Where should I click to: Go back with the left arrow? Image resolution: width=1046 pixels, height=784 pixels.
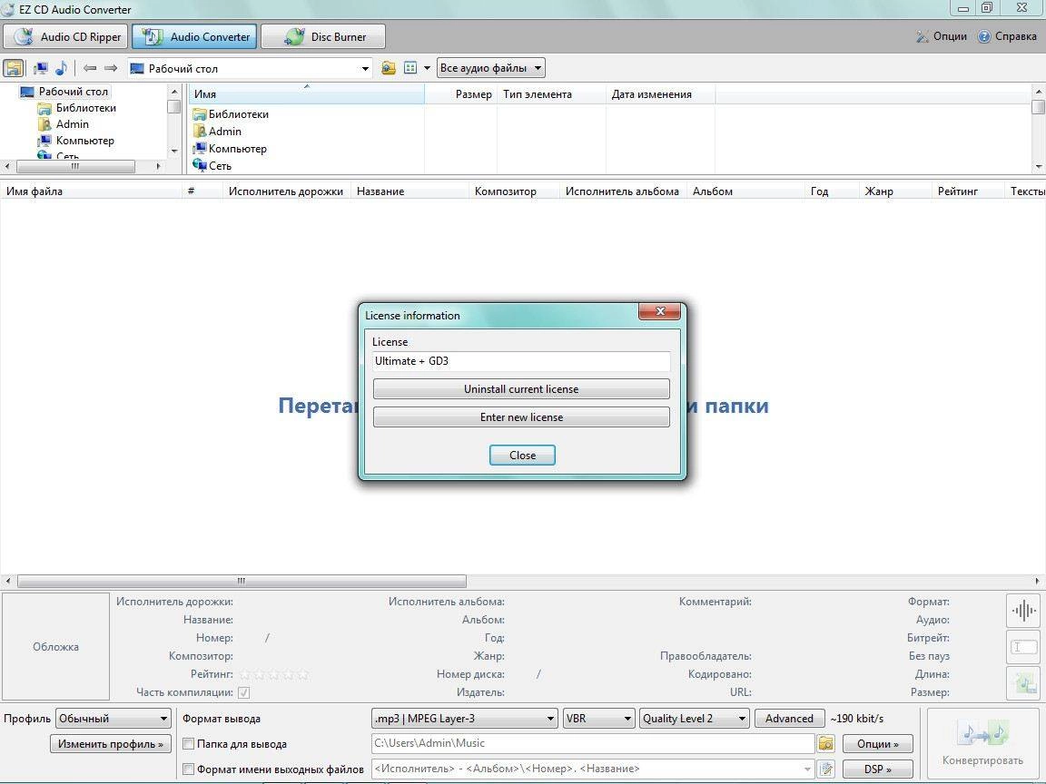click(90, 68)
